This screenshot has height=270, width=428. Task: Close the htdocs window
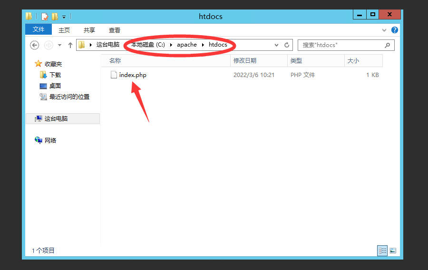click(390, 14)
